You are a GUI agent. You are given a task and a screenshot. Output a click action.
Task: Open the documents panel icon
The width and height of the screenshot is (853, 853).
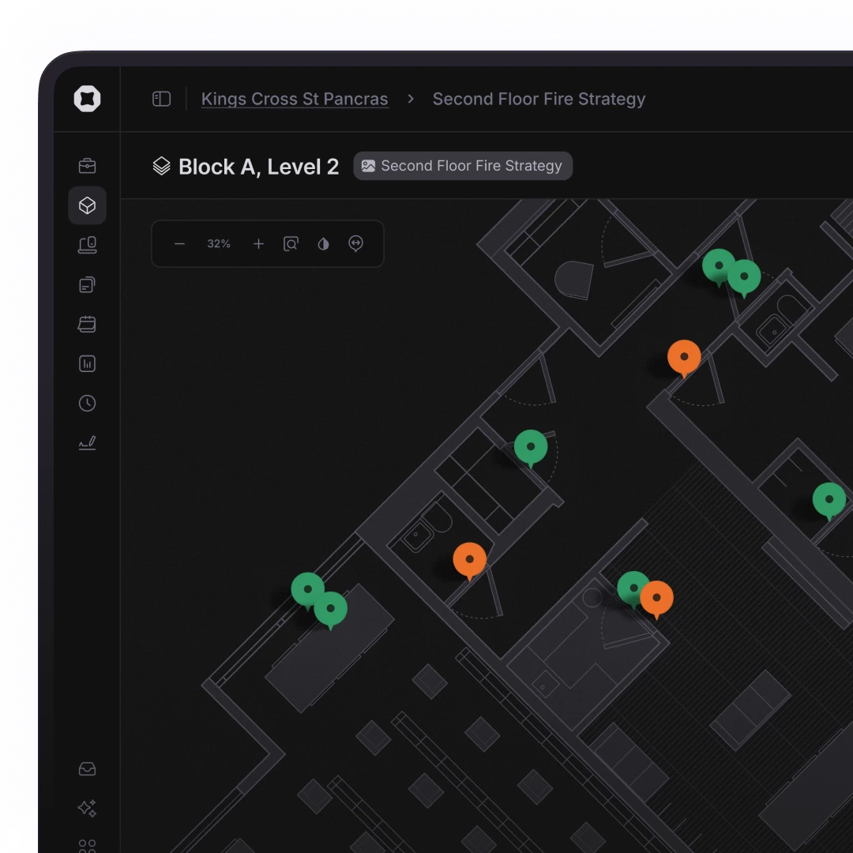(87, 284)
